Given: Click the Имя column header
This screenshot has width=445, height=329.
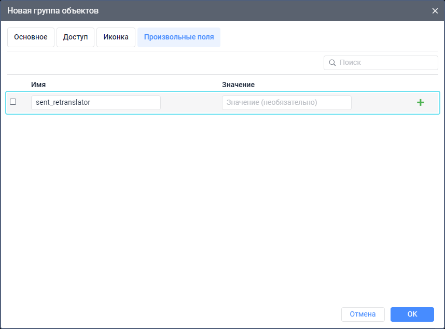Looking at the screenshot, I should pyautogui.click(x=38, y=85).
